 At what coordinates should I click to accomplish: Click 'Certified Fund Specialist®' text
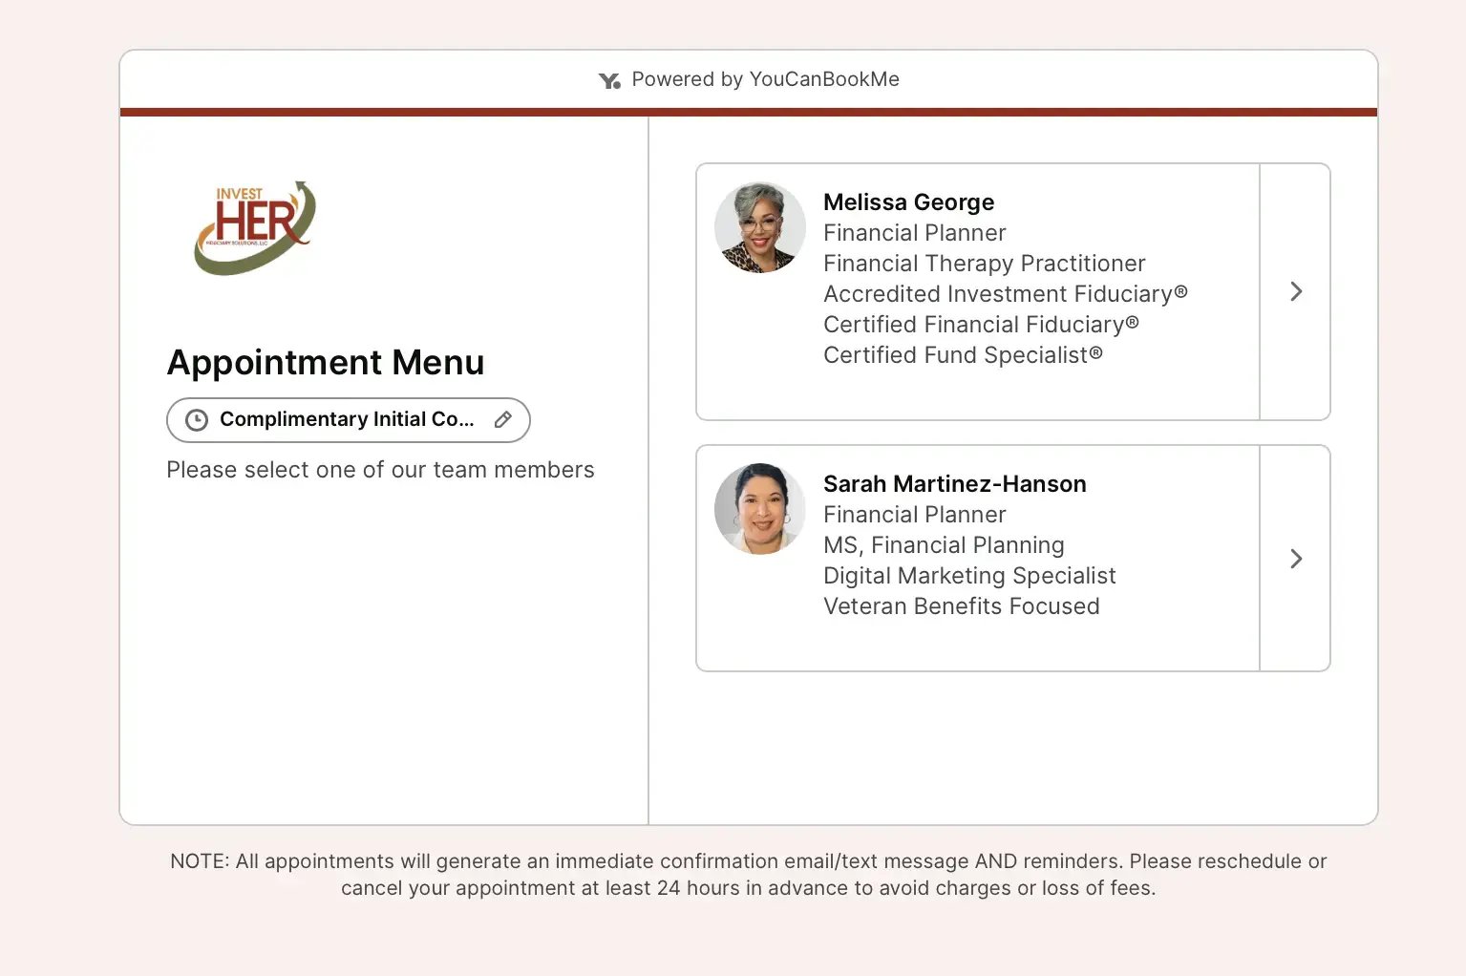pos(963,355)
